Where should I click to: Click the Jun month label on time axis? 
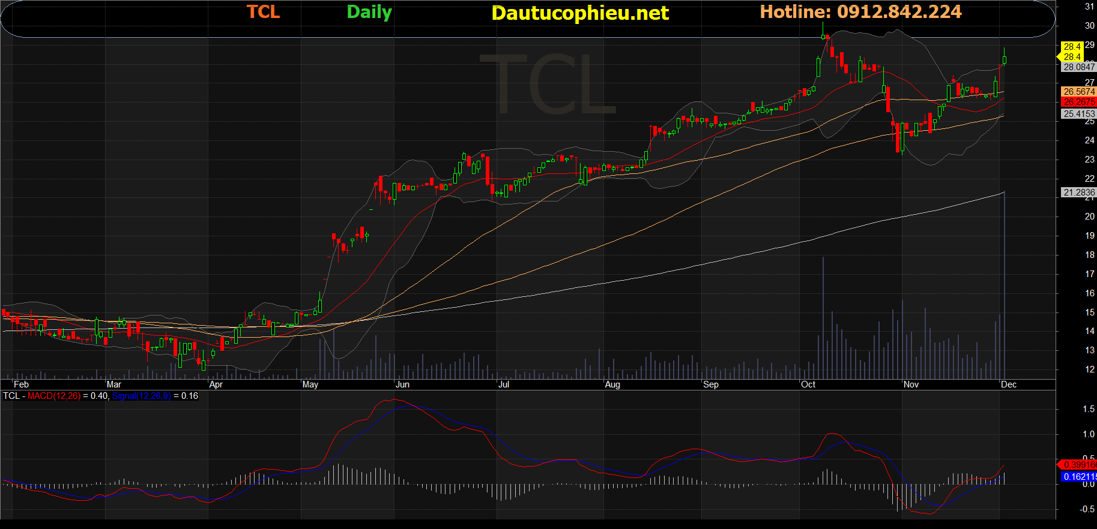coord(403,384)
